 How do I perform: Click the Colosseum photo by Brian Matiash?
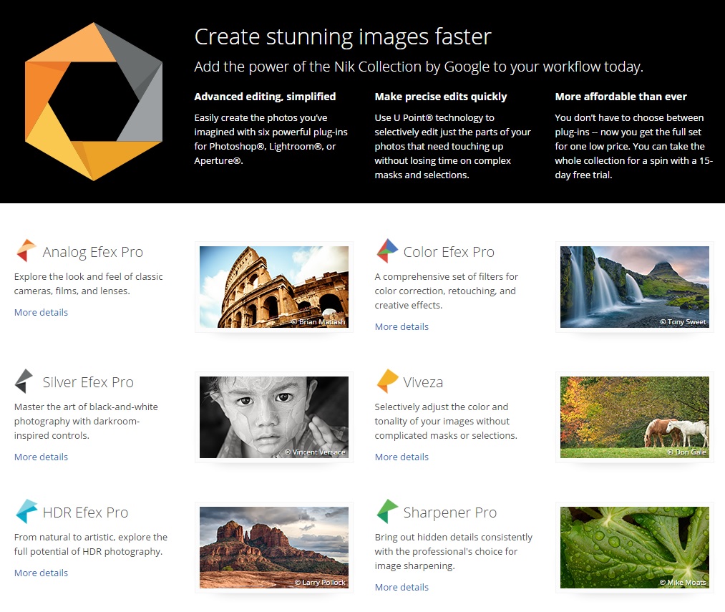[273, 287]
